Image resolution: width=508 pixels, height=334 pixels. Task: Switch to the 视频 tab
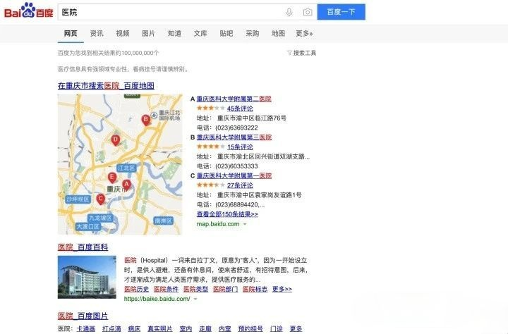(123, 33)
